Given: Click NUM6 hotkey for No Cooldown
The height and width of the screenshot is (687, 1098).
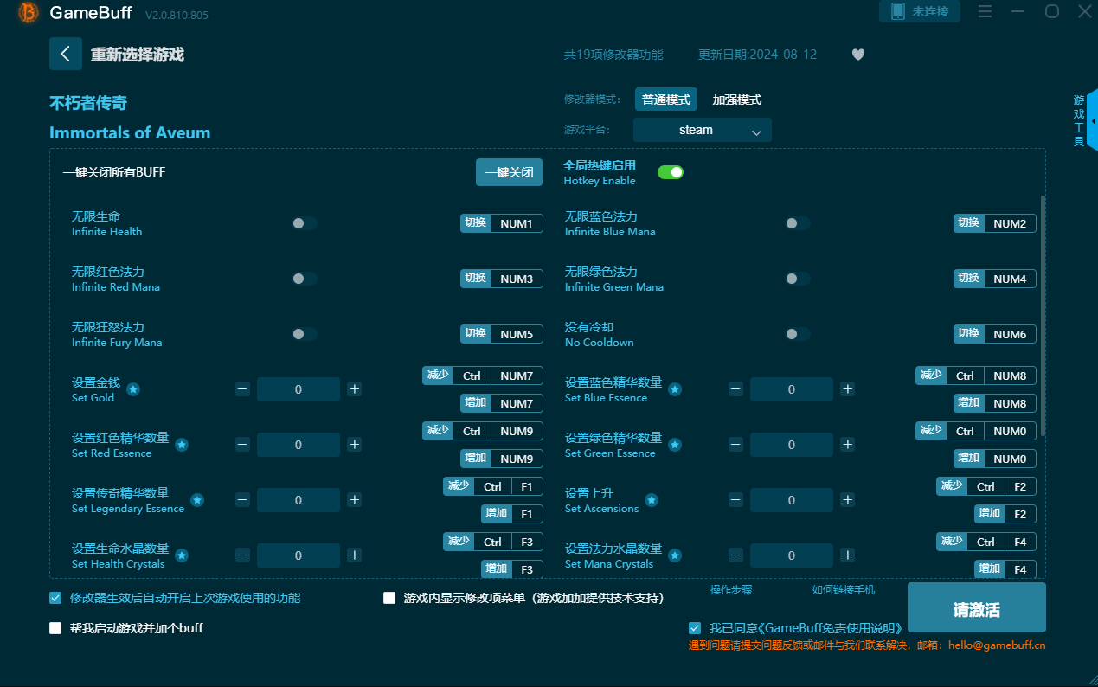Looking at the screenshot, I should pyautogui.click(x=1010, y=334).
